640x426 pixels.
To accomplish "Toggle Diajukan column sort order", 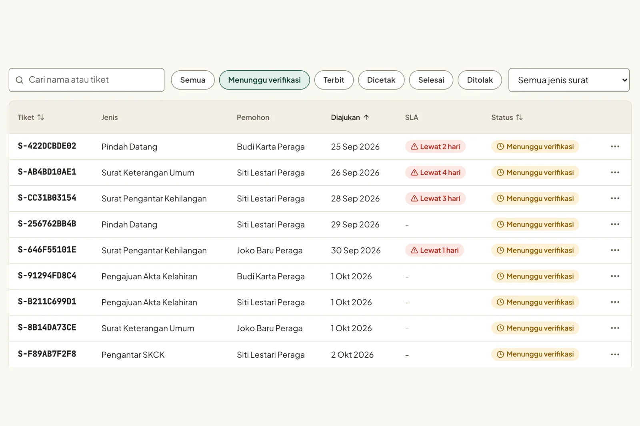I will 350,117.
